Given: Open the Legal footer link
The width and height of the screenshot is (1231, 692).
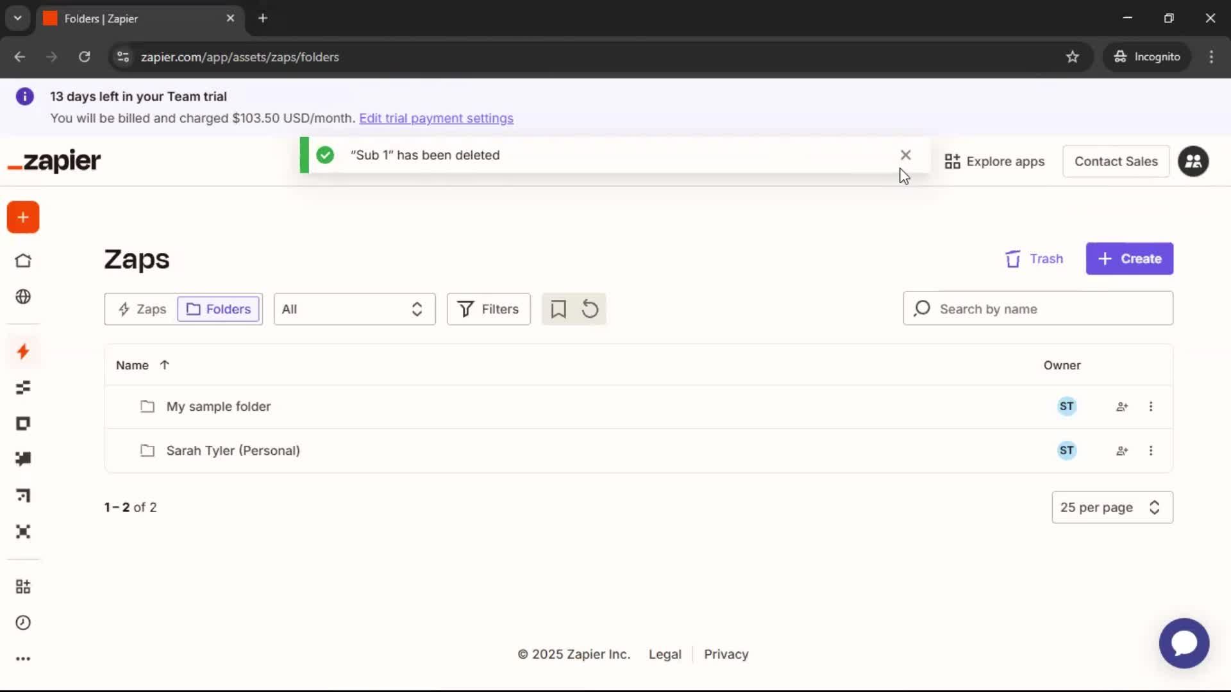Looking at the screenshot, I should (x=665, y=654).
